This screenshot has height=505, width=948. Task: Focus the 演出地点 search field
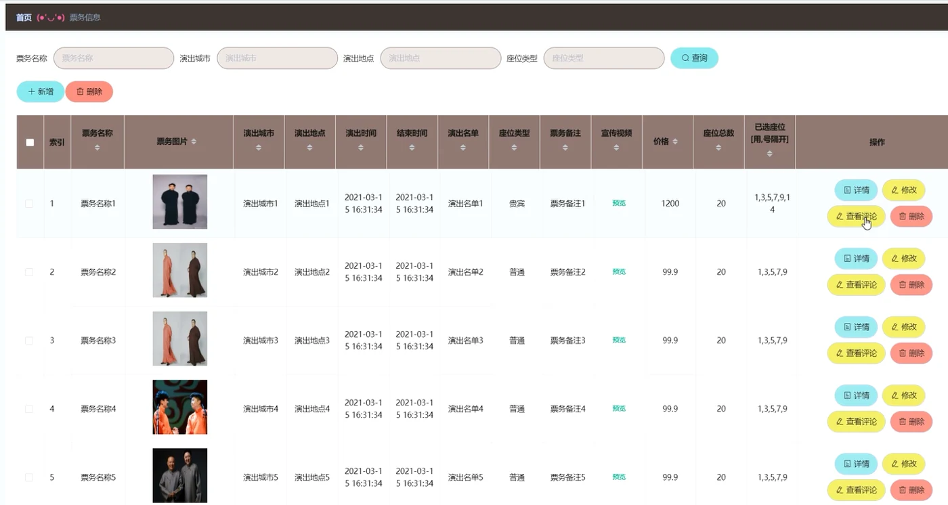click(441, 58)
